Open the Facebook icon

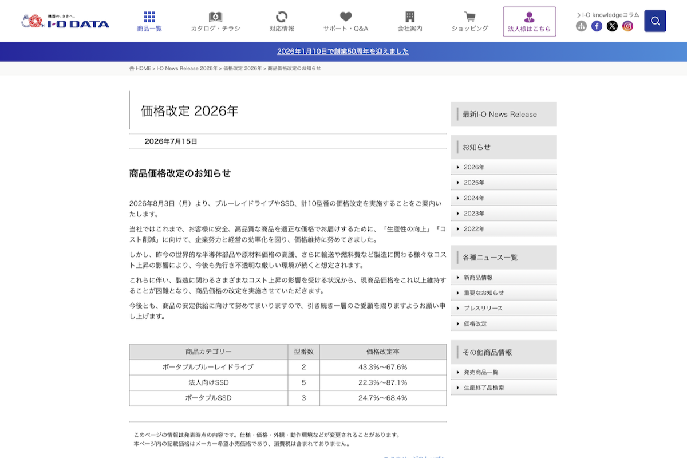click(597, 26)
